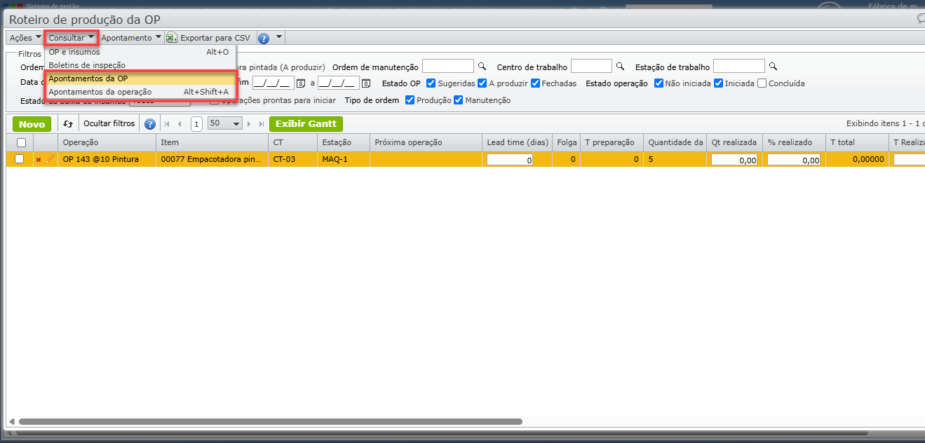The width and height of the screenshot is (925, 443).
Task: Click cell 00077 Empacotadora pin...
Action: click(x=212, y=159)
